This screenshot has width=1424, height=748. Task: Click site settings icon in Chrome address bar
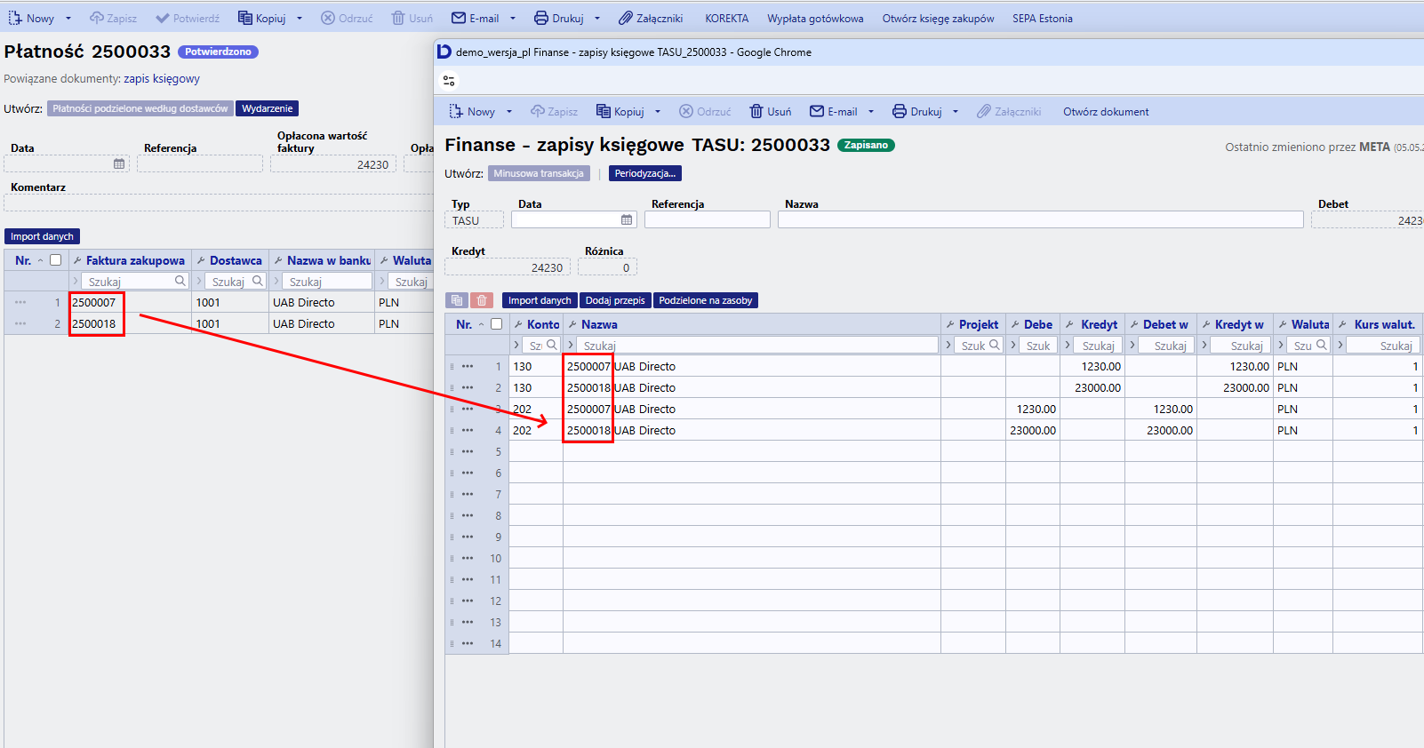coord(449,81)
